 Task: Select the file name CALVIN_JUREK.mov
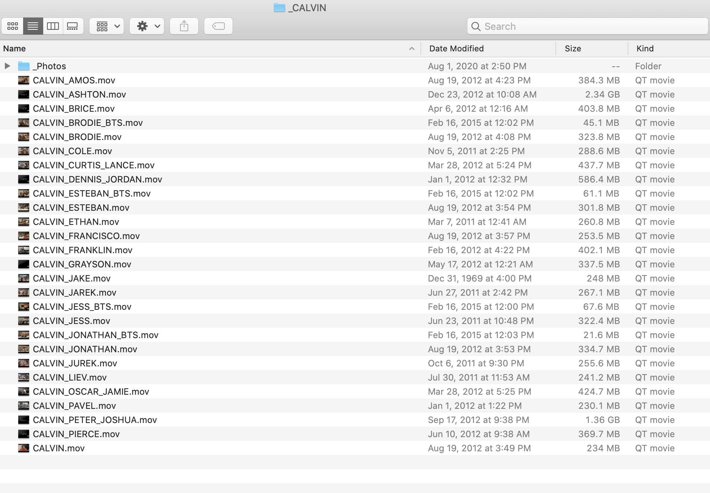click(x=75, y=363)
